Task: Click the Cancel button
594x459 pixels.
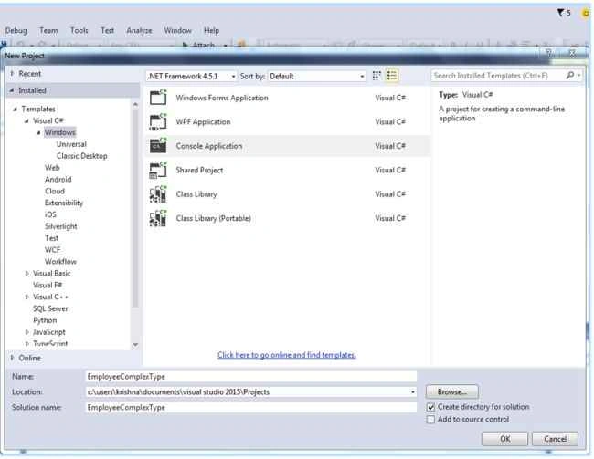Action: [555, 439]
